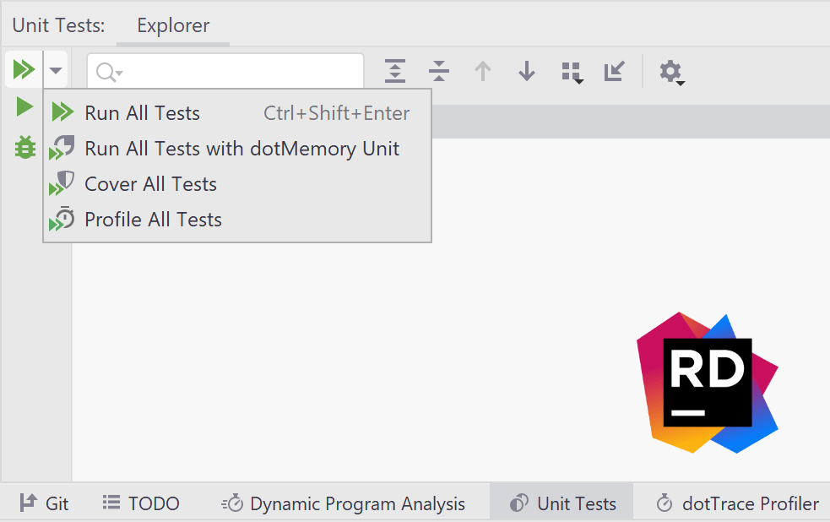Open the Git tool window

pos(44,503)
